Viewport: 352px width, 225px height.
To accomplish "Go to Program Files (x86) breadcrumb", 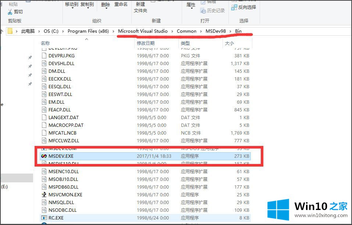I will 88,31.
